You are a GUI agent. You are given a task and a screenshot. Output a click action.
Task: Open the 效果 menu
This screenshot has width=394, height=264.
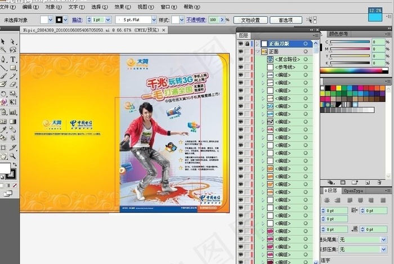[x=123, y=7]
